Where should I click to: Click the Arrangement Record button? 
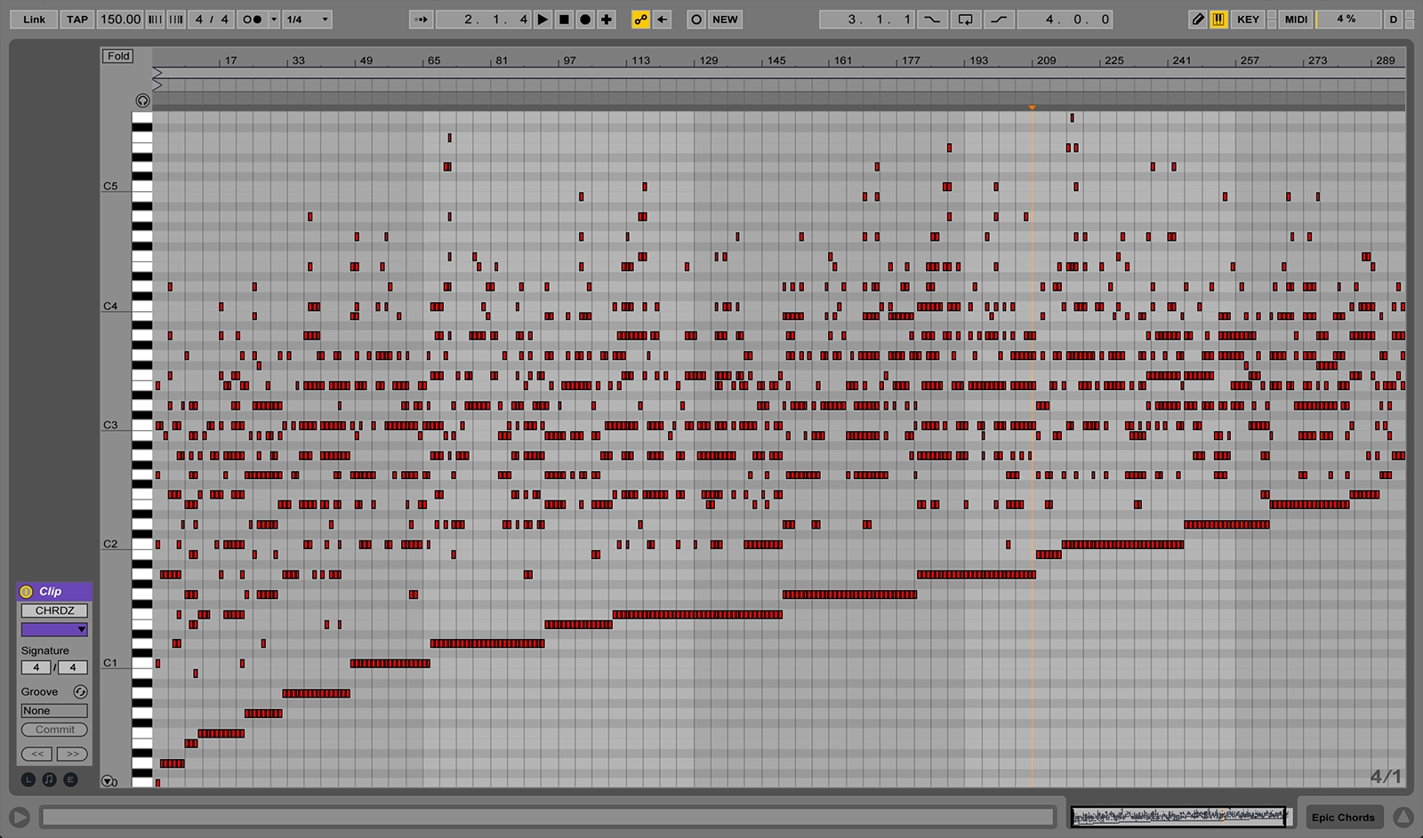585,20
